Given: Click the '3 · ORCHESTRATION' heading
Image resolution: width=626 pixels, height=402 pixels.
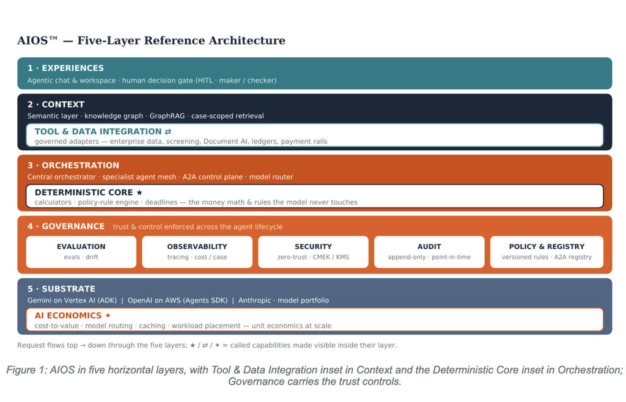Looking at the screenshot, I should tap(73, 166).
